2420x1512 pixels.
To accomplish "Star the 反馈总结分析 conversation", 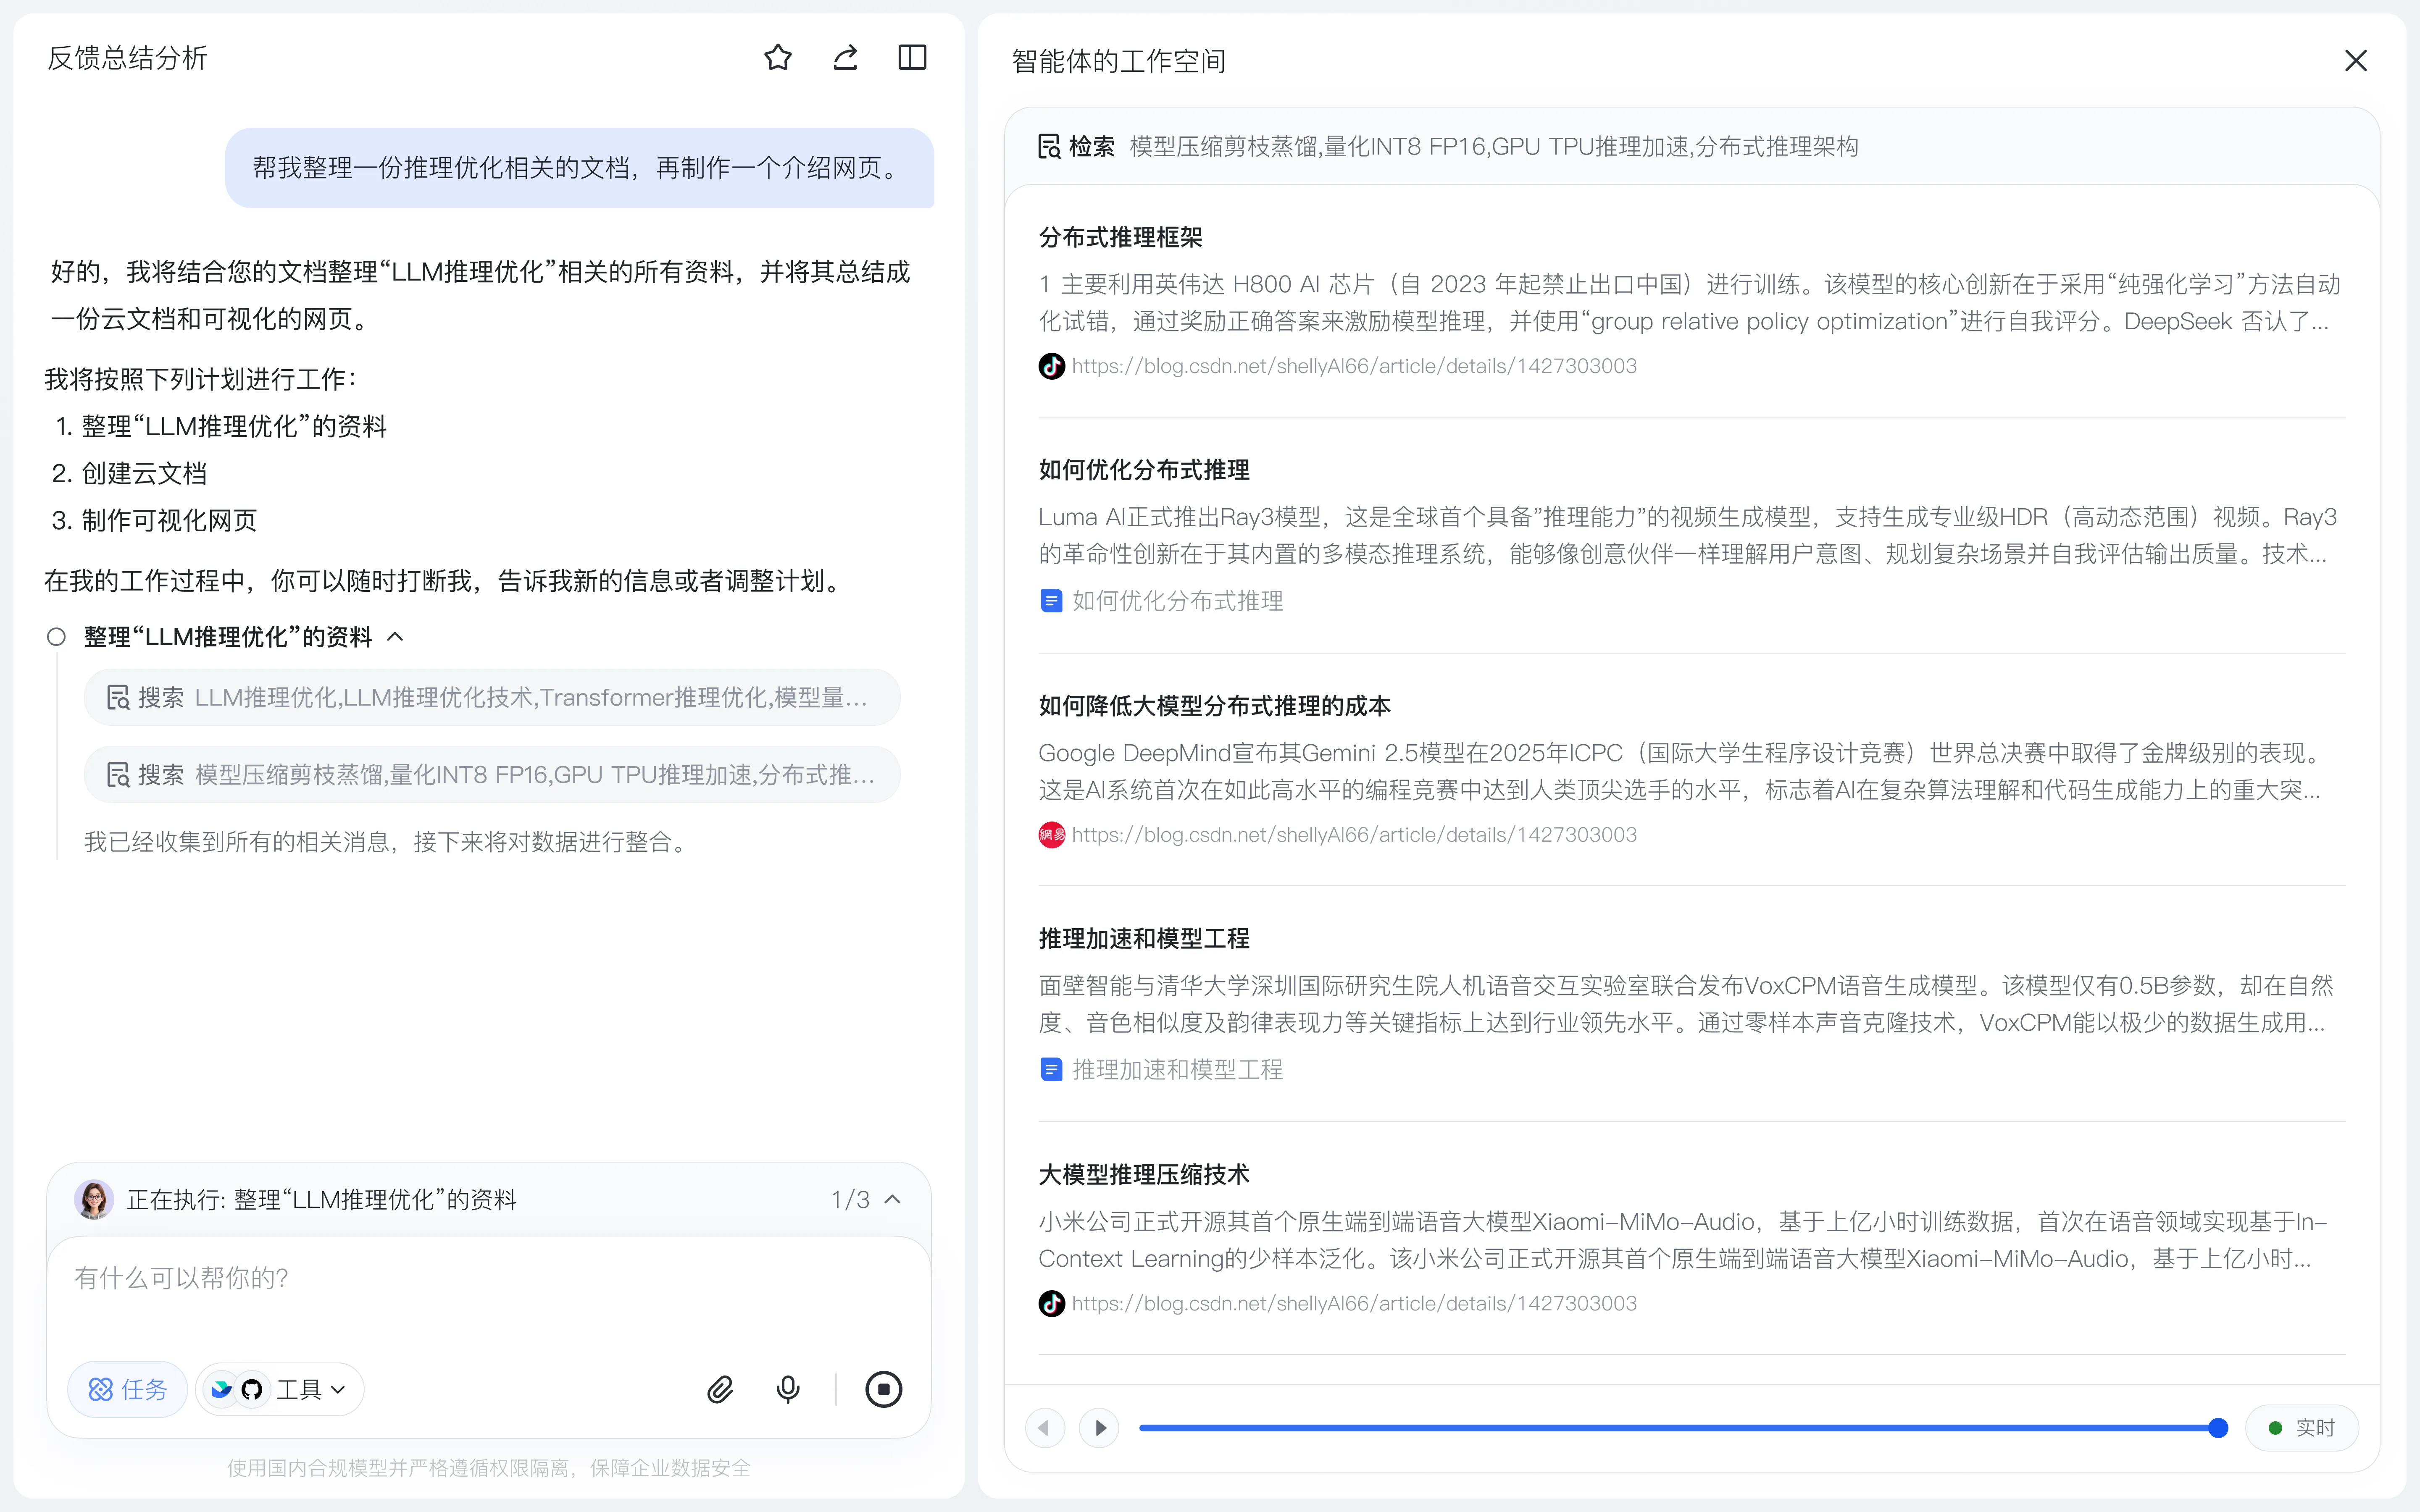I will tap(778, 58).
